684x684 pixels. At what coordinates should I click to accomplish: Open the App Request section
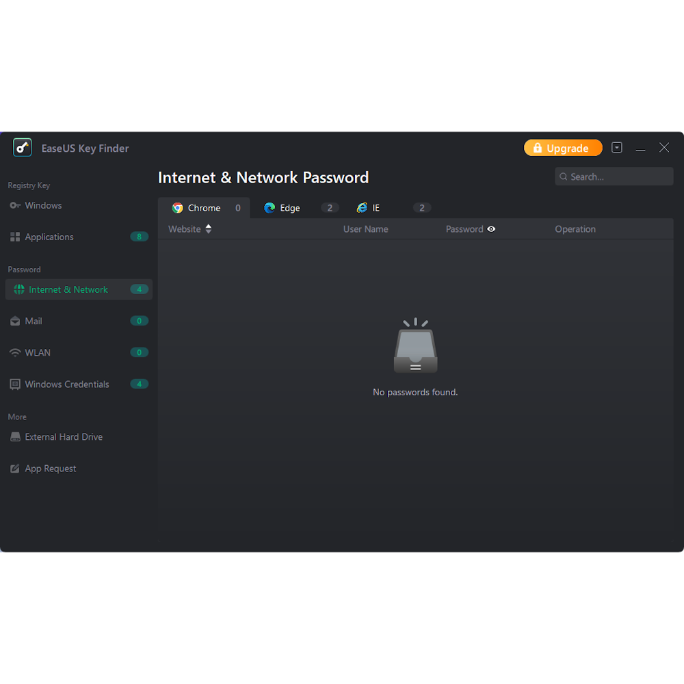50,468
